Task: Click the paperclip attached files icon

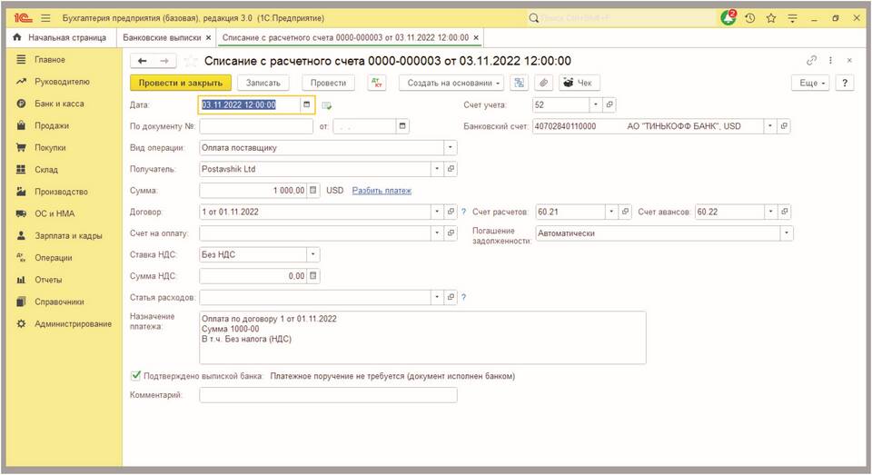Action: 543,83
